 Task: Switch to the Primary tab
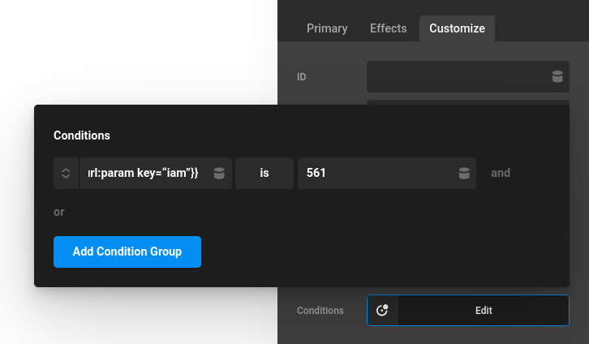pos(327,28)
